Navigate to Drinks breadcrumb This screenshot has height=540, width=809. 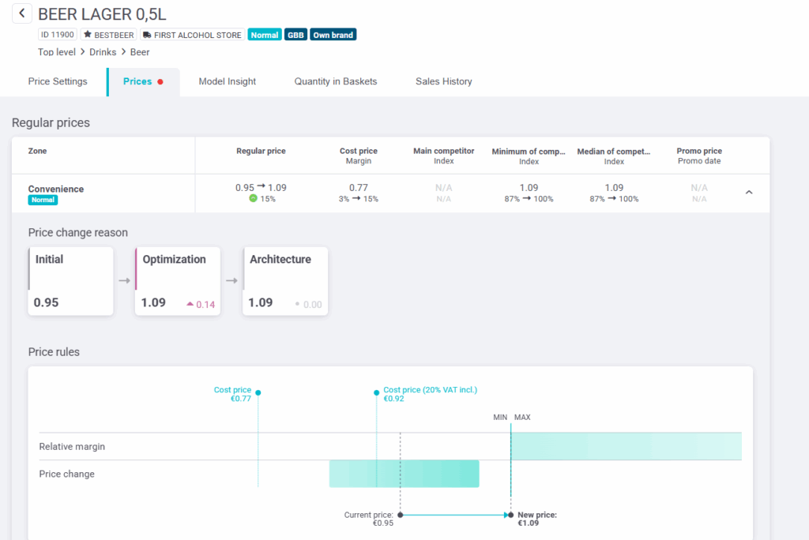tap(103, 52)
